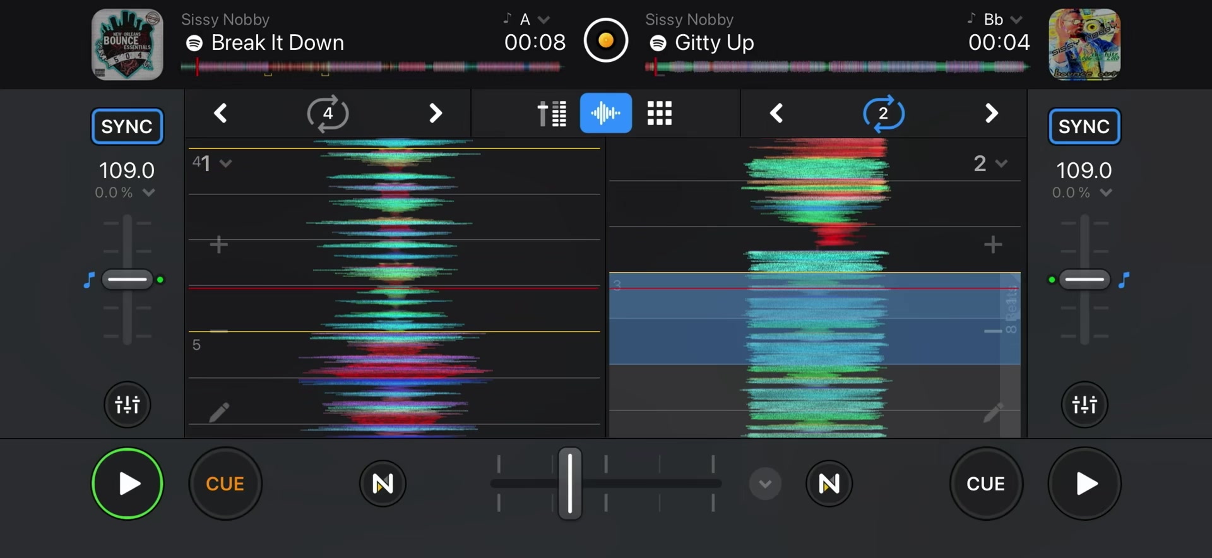Double the right deck loop length

pyautogui.click(x=991, y=114)
